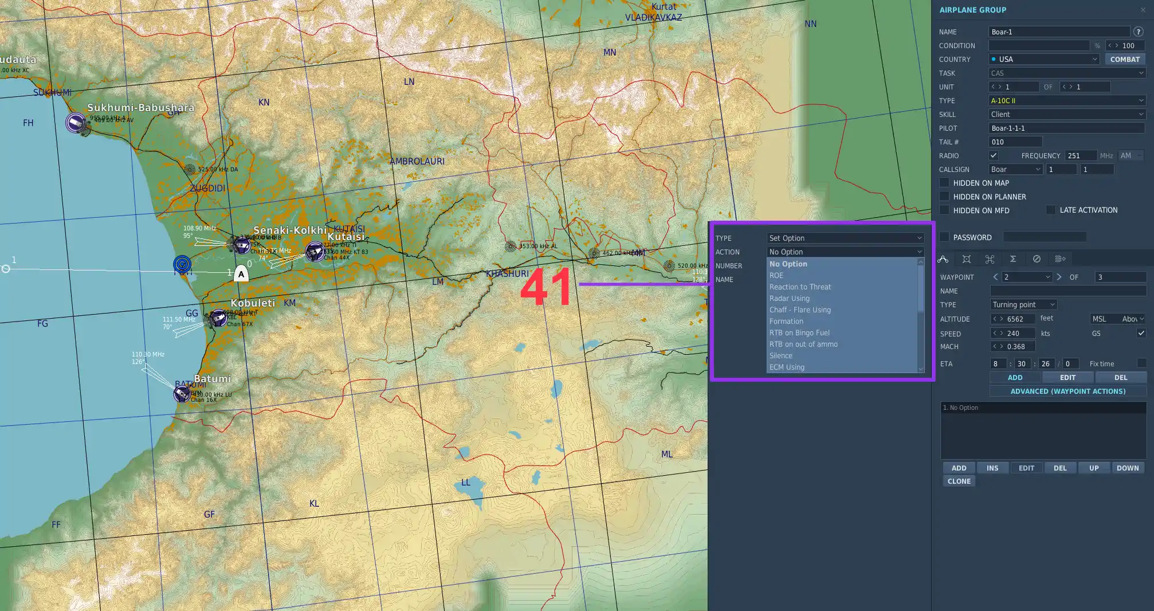Enable the Fix time checkbox
The image size is (1154, 611).
point(1141,363)
